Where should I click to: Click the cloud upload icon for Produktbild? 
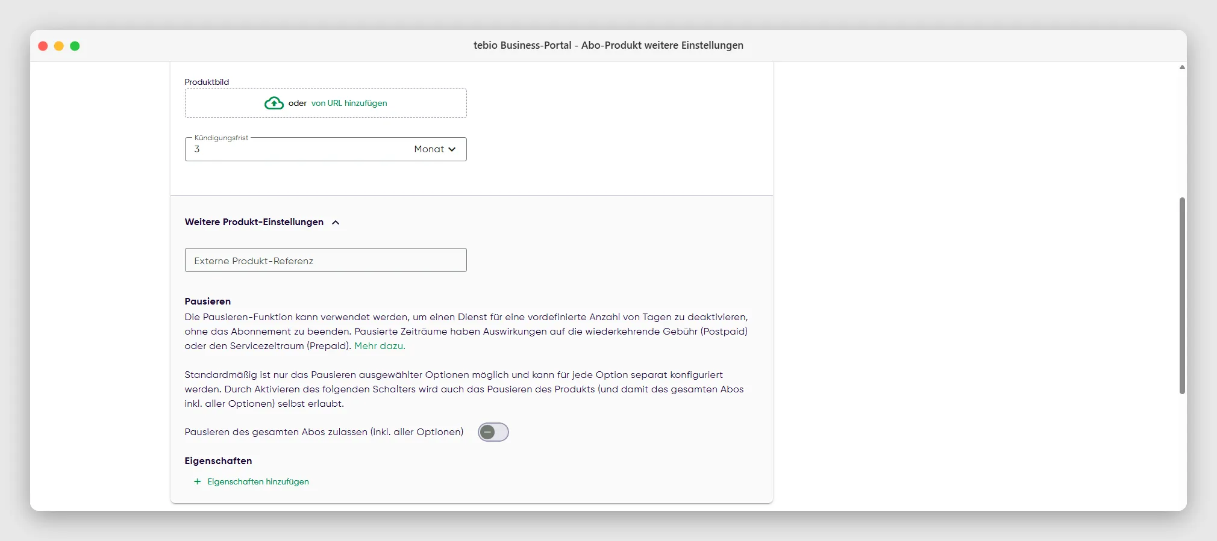pos(274,103)
